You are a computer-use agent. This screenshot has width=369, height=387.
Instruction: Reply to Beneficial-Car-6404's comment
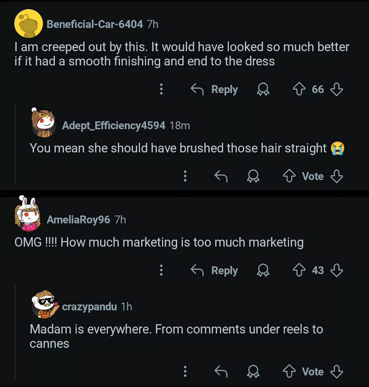(215, 89)
